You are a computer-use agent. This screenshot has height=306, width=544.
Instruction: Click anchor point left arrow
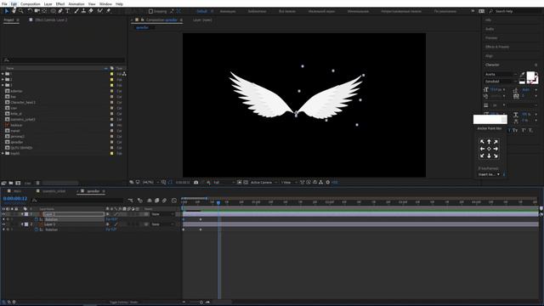482,149
